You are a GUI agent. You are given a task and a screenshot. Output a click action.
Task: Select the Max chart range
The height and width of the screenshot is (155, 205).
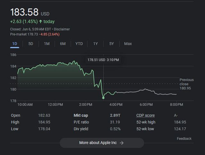pos(128,44)
